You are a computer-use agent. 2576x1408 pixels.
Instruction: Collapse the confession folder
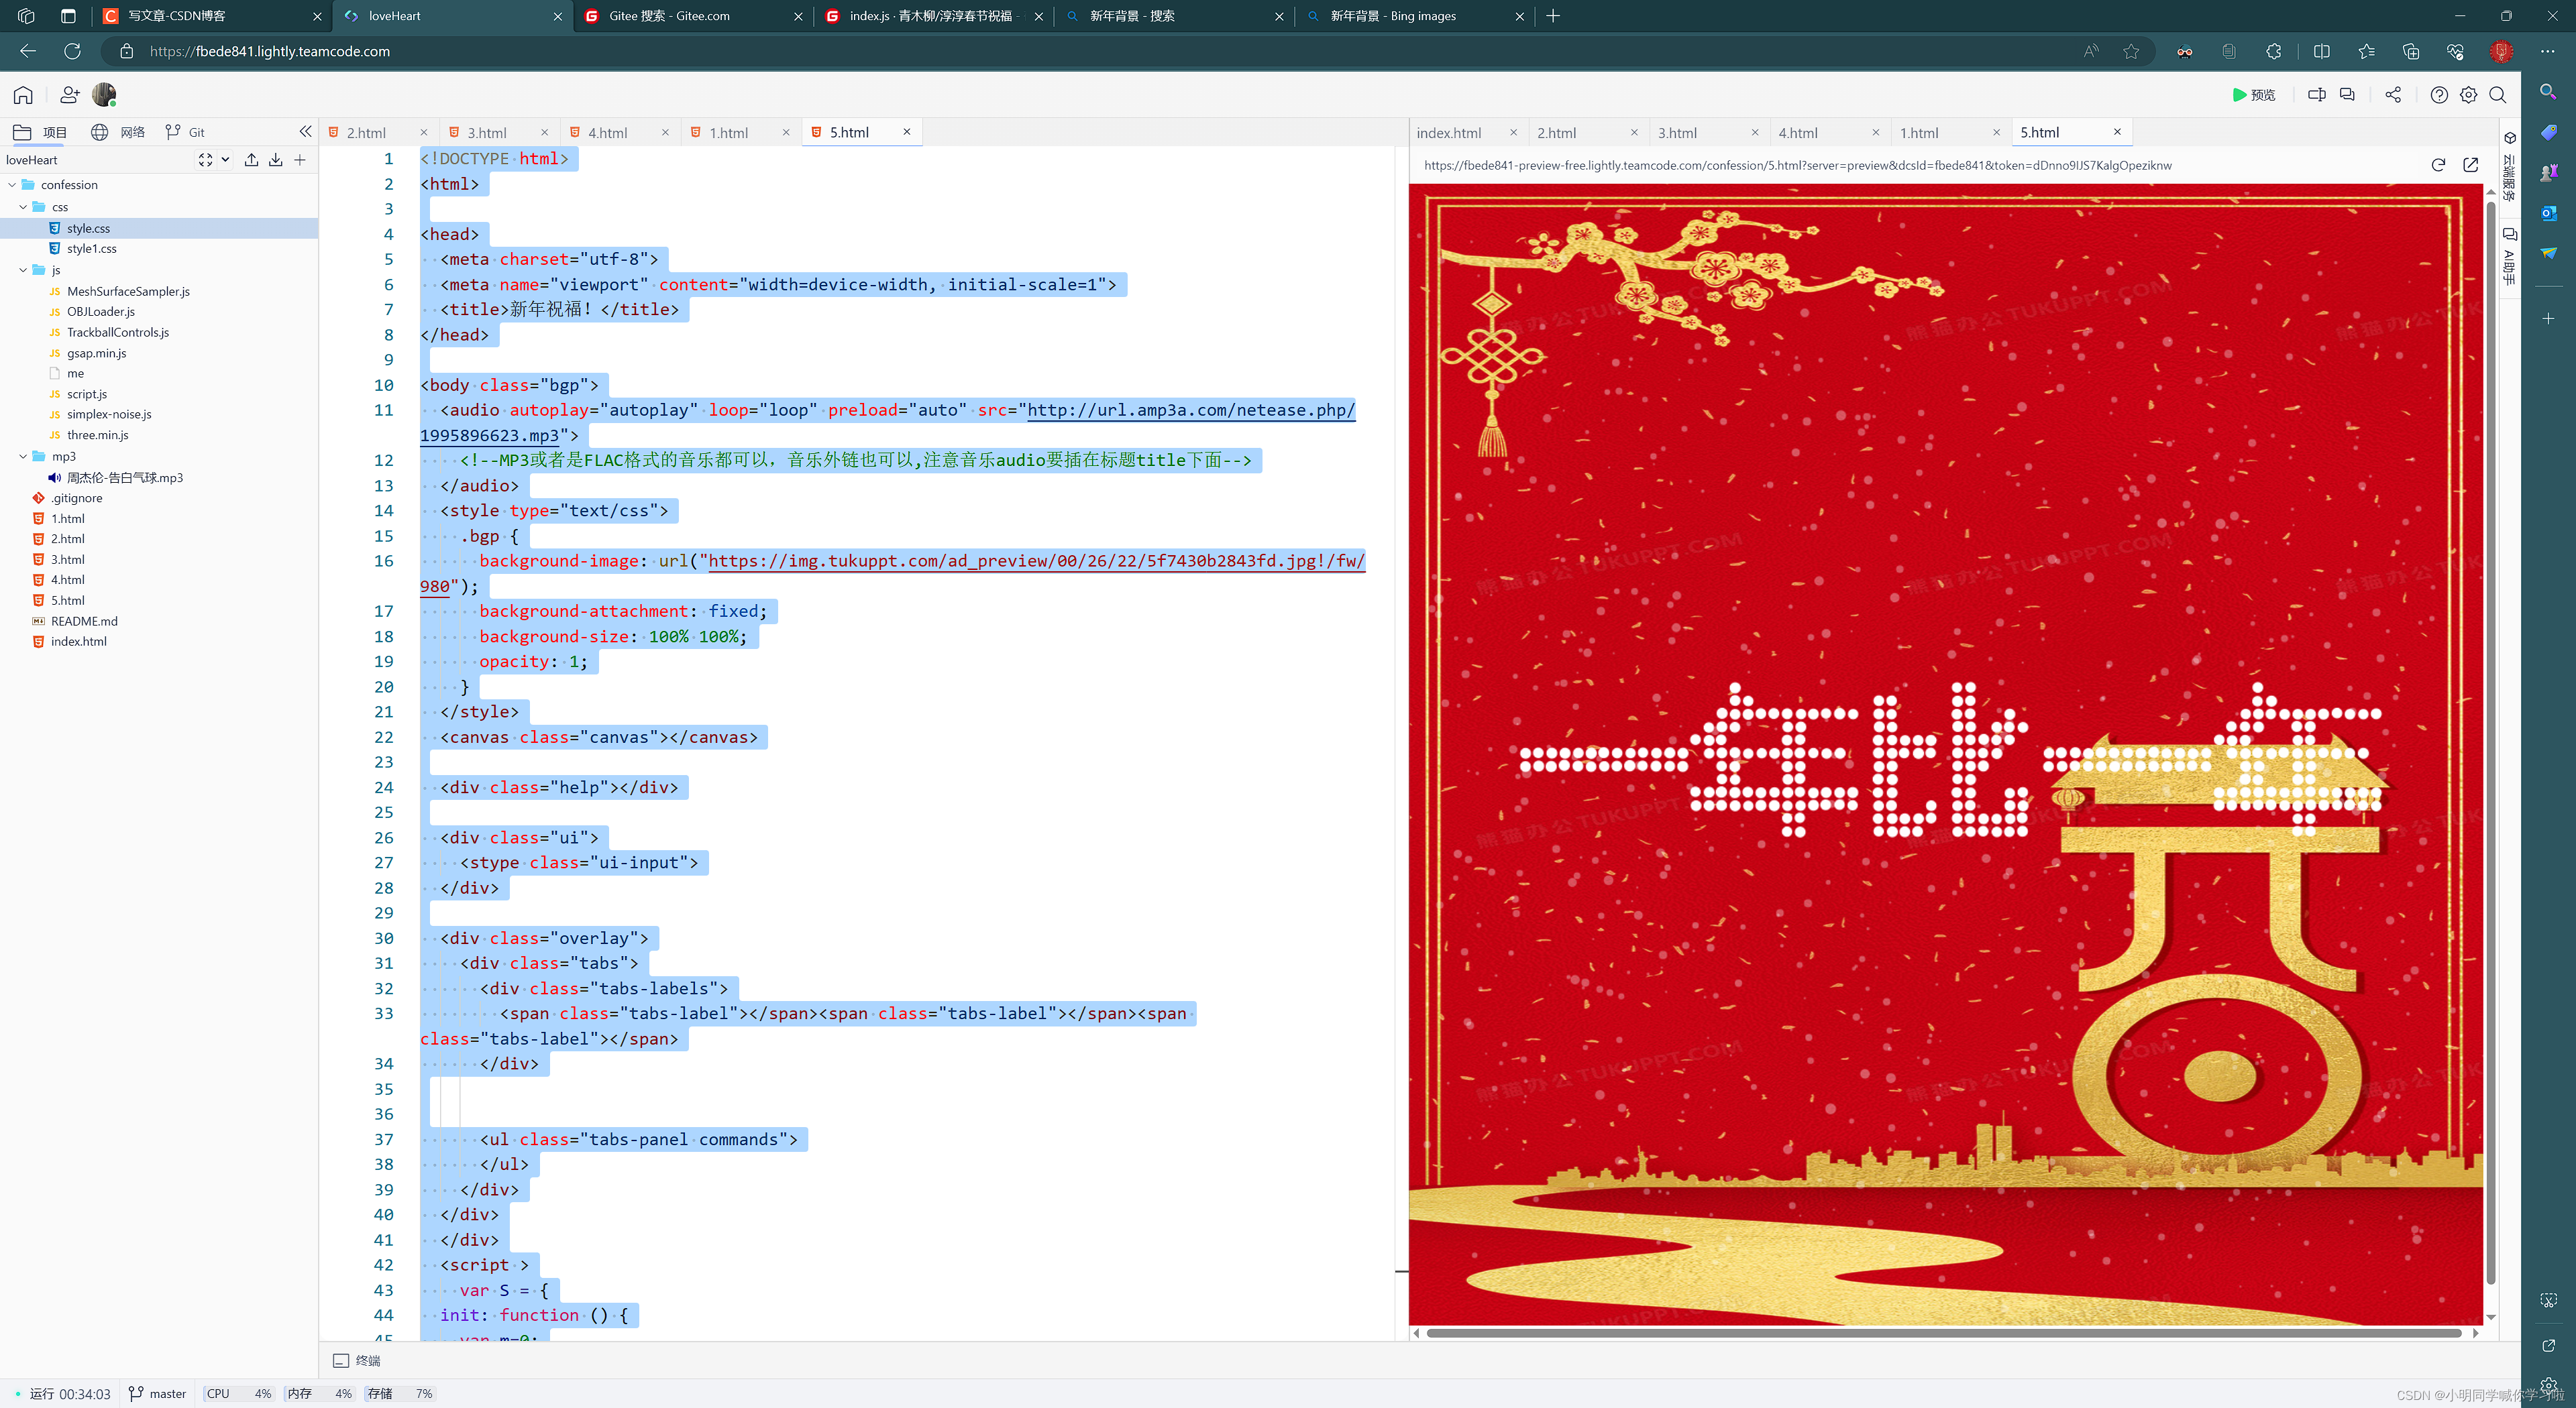click(12, 185)
